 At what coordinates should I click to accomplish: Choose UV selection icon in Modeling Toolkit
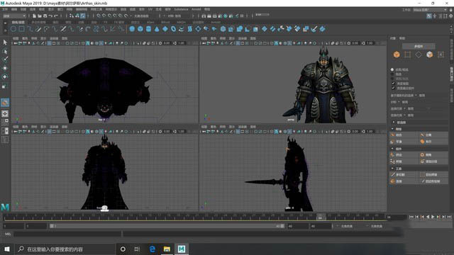pyautogui.click(x=441, y=55)
